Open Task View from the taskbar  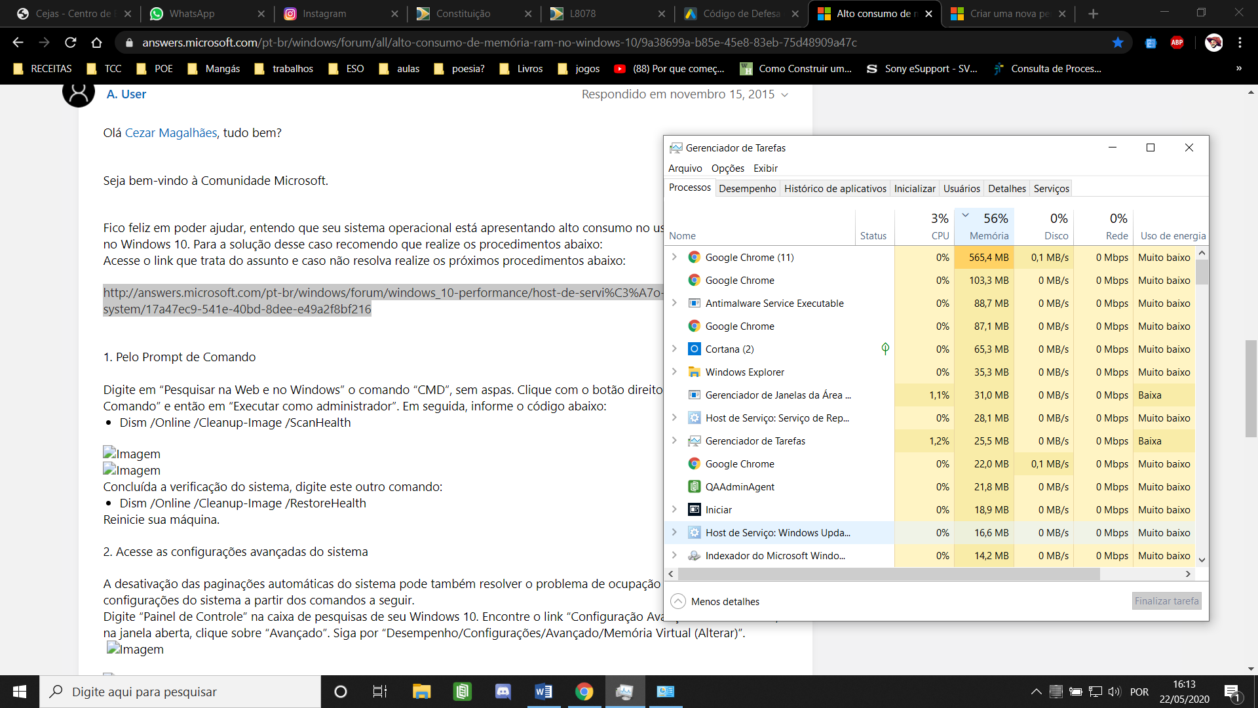click(380, 692)
